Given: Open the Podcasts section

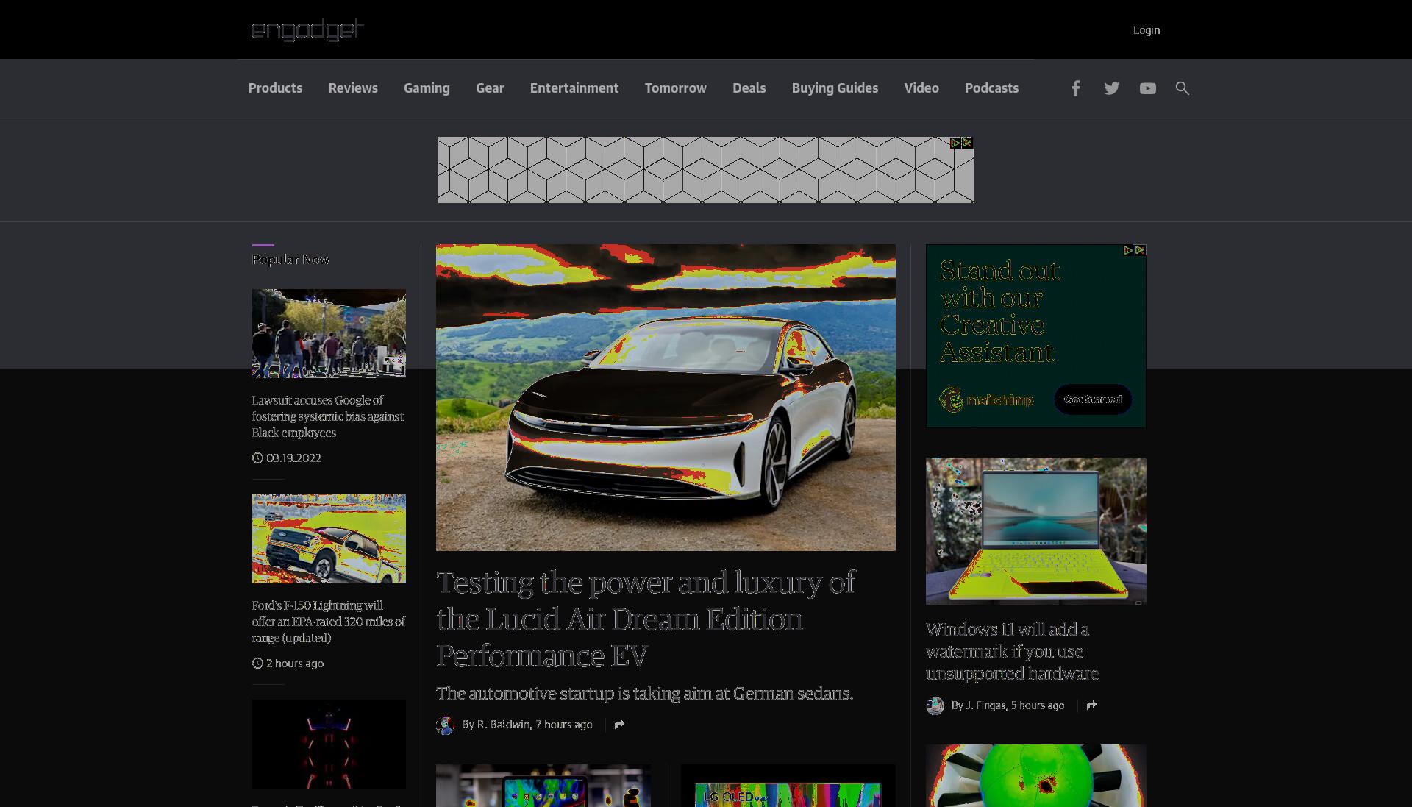Looking at the screenshot, I should pos(991,88).
